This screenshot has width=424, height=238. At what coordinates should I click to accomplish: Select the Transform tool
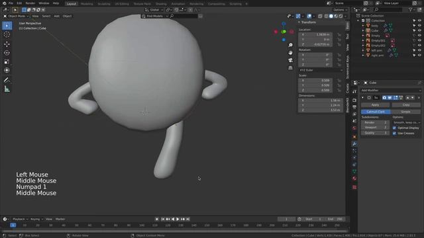(x=7, y=71)
